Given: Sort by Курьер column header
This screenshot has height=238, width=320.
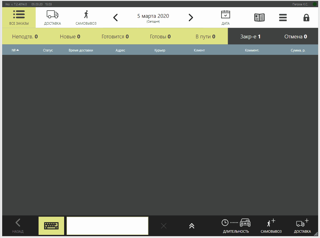Looking at the screenshot, I should [x=160, y=50].
